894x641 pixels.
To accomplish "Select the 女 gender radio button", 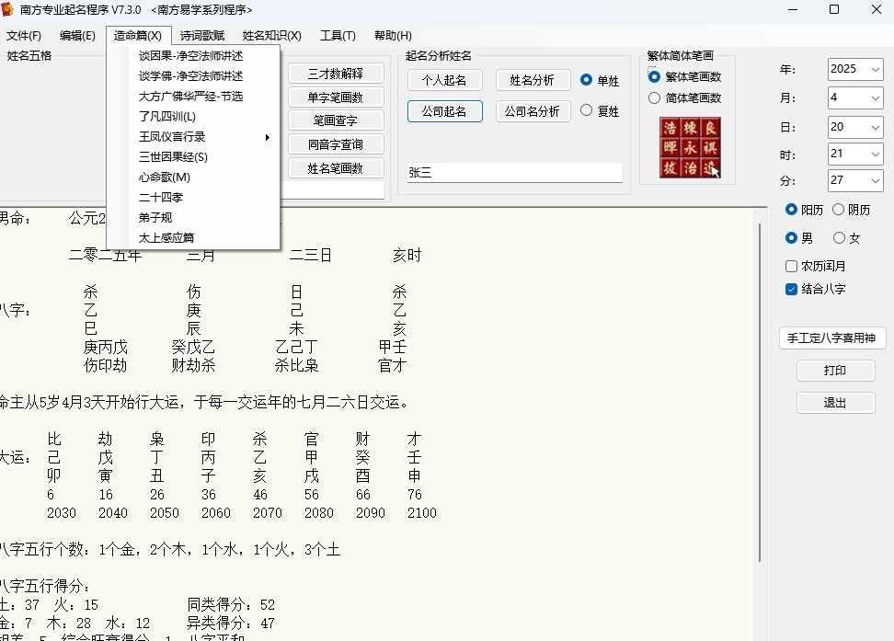I will pyautogui.click(x=839, y=238).
